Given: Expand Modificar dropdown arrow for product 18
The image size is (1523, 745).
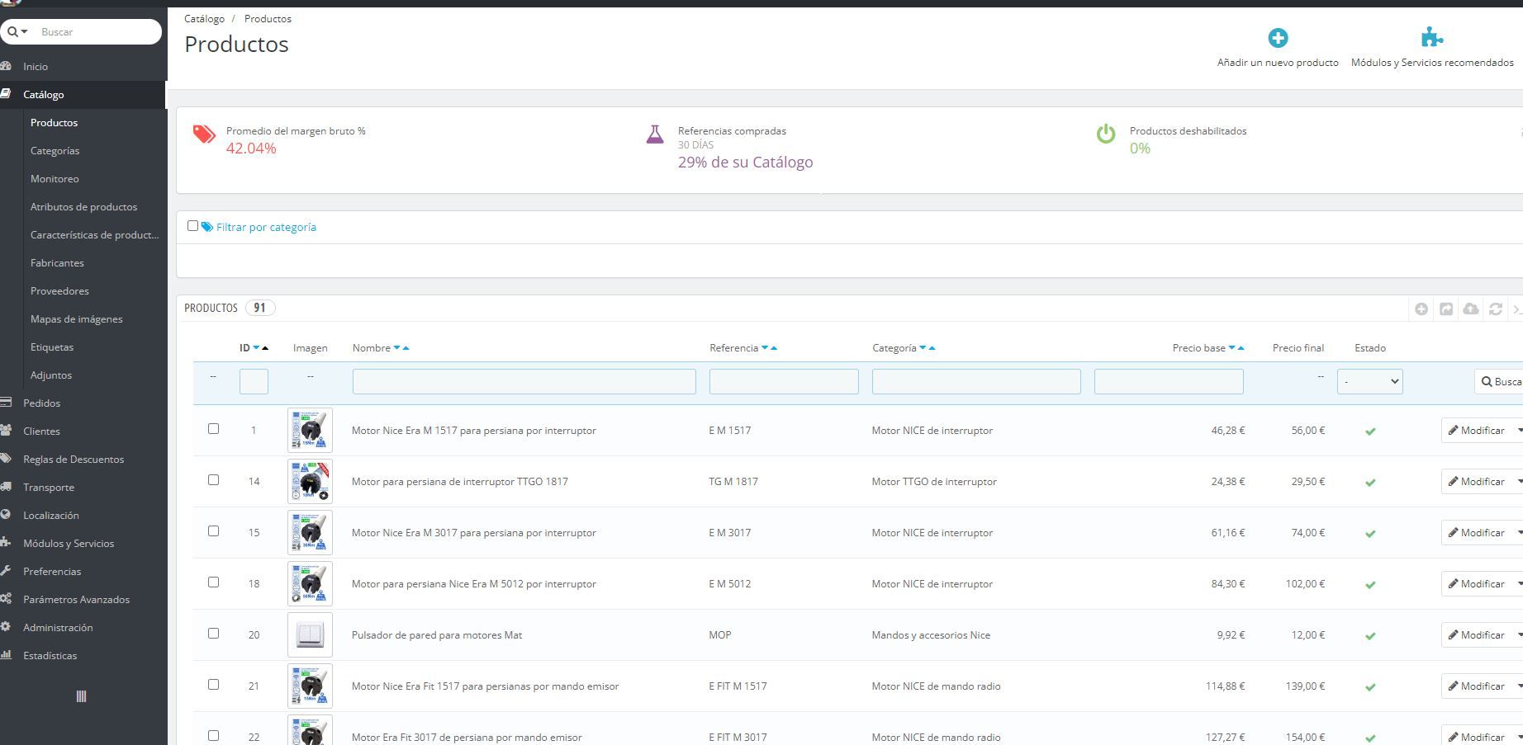Looking at the screenshot, I should click(1519, 584).
